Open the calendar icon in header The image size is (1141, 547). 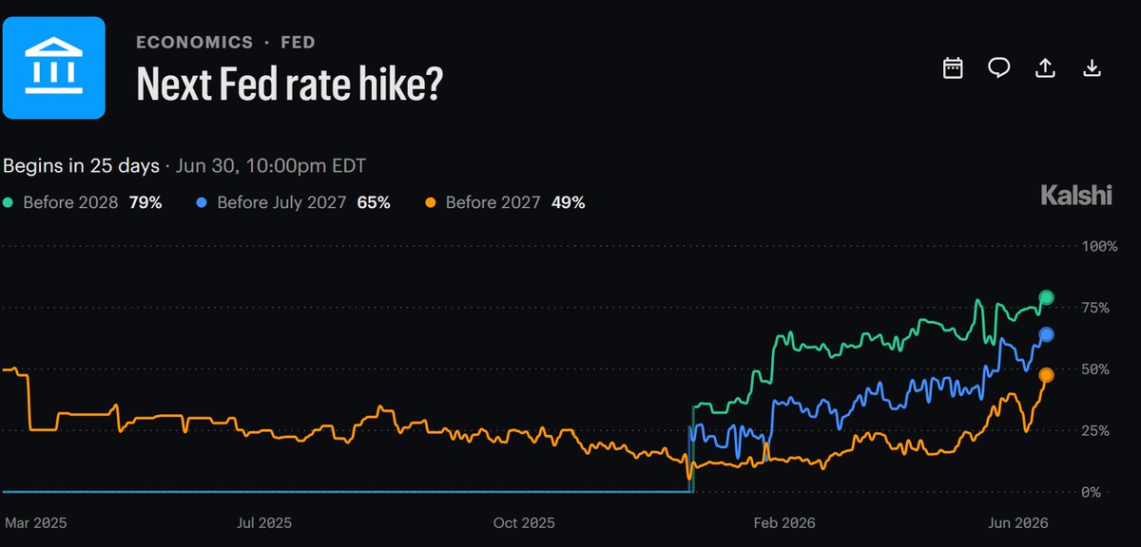click(953, 67)
